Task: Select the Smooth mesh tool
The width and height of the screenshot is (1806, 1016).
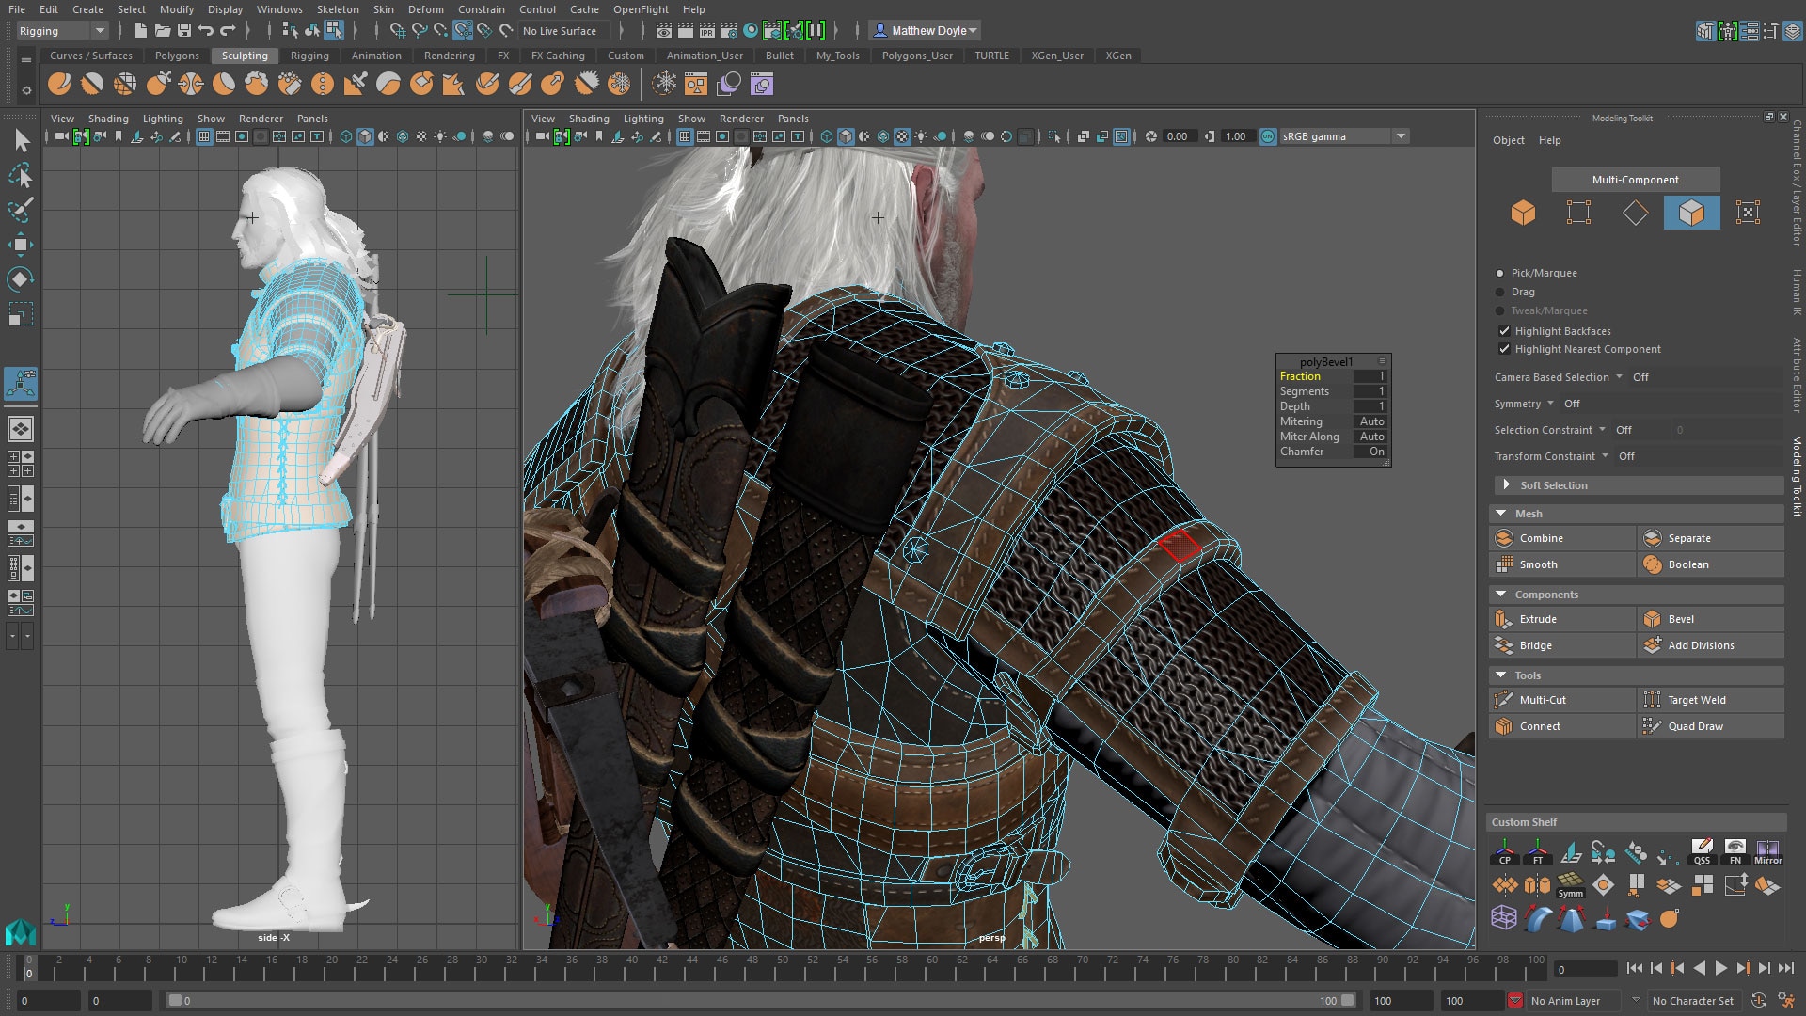Action: 1538,564
